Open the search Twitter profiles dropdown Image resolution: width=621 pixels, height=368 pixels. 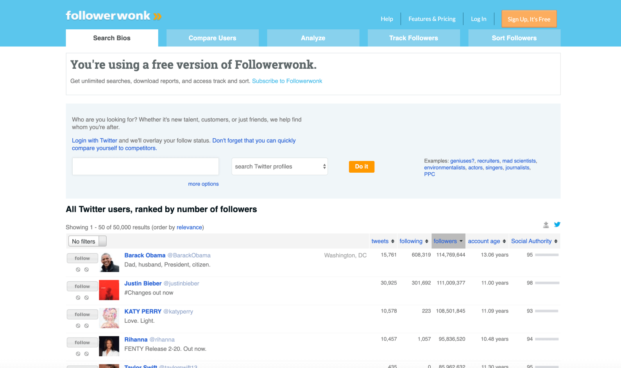[x=279, y=166]
